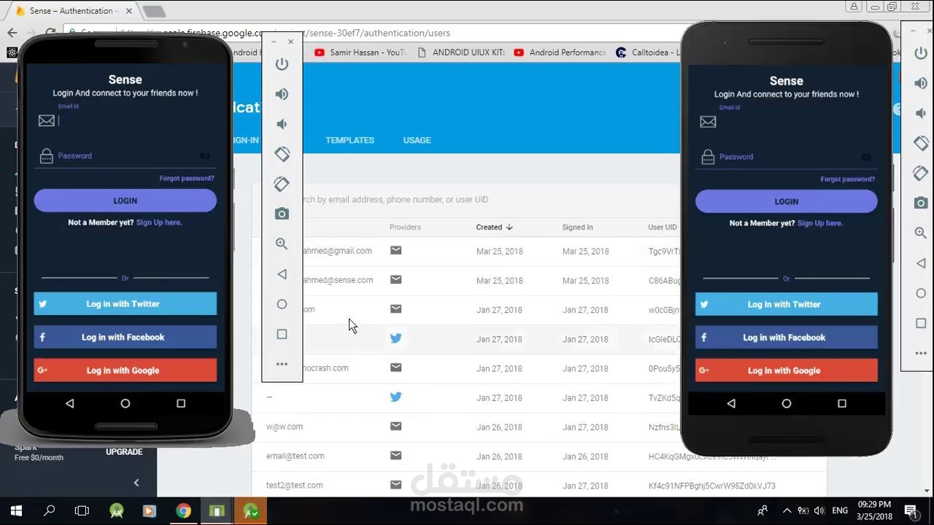This screenshot has height=525, width=934.
Task: Click overview square on right emulator toolbar
Action: point(921,323)
